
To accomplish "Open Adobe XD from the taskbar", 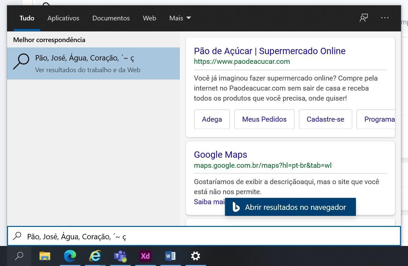I will 145,256.
